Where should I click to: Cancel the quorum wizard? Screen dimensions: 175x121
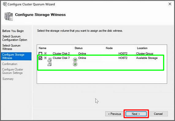coord(158,114)
